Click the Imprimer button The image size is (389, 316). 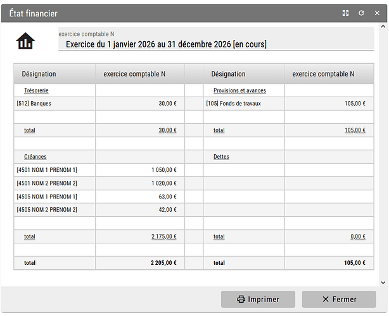tap(258, 299)
